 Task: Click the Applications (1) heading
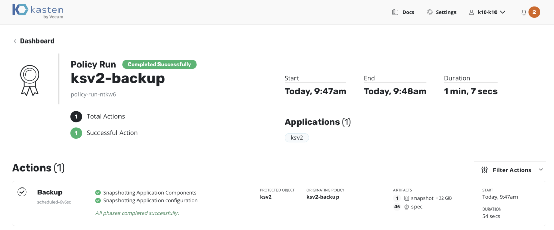pyautogui.click(x=318, y=122)
